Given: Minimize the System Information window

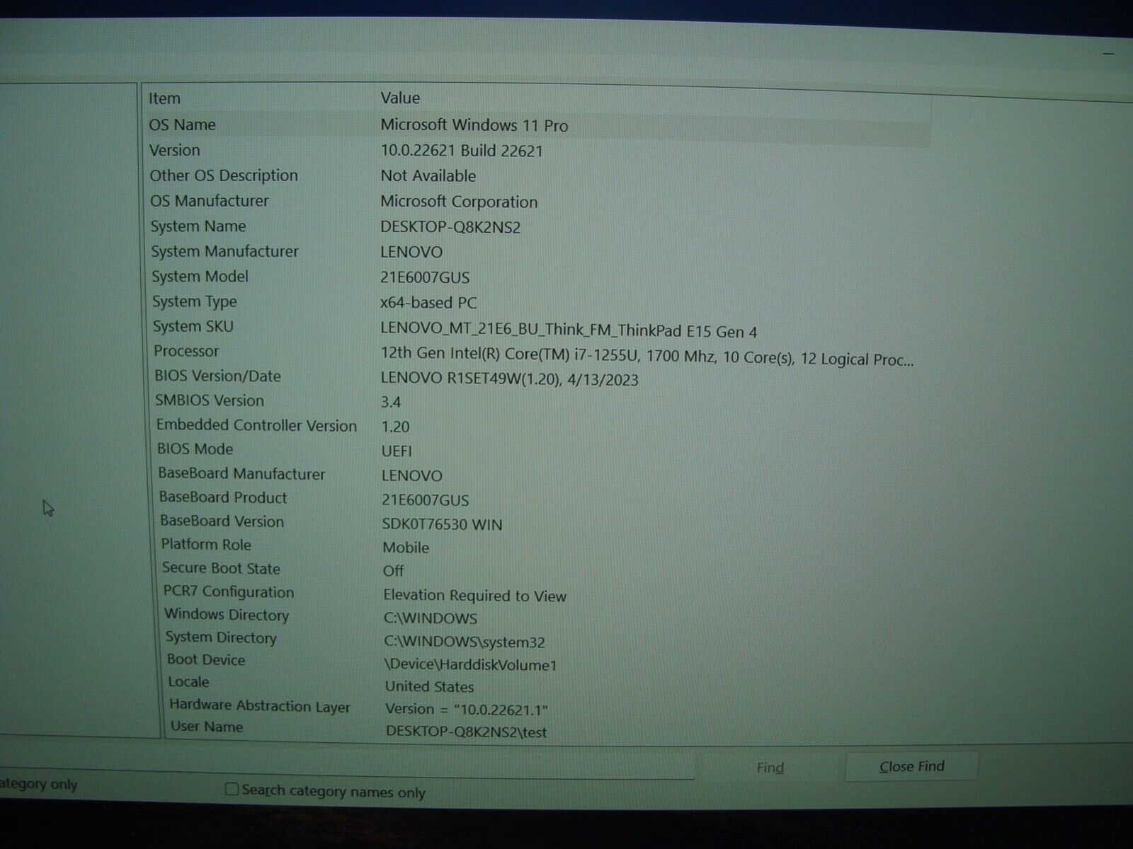Looking at the screenshot, I should pos(1108,53).
